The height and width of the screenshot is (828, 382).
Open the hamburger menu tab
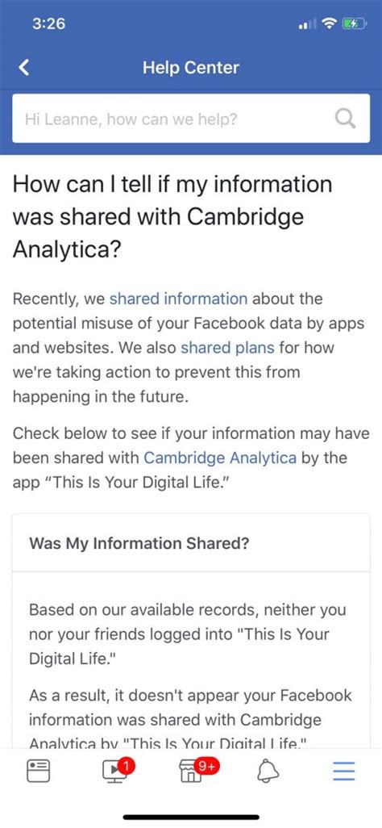point(344,772)
